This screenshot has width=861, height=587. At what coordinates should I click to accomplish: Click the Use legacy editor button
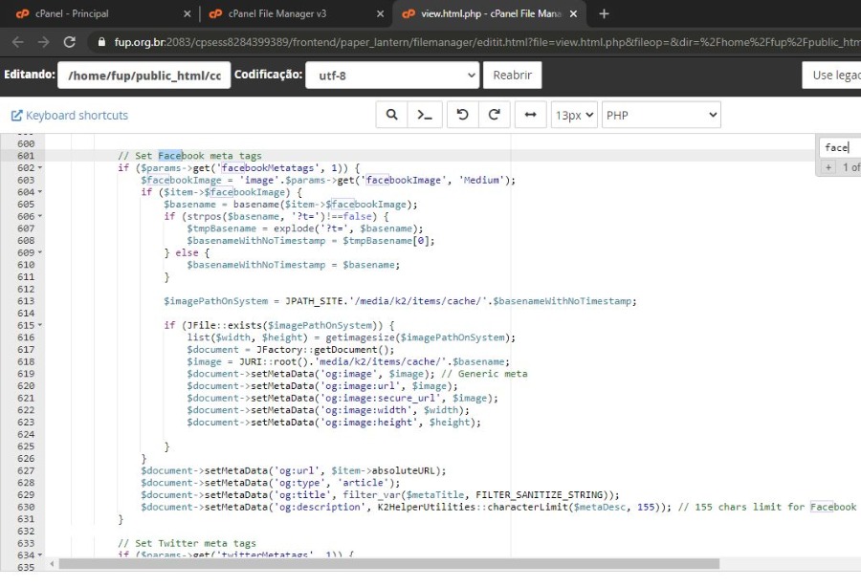(x=831, y=76)
